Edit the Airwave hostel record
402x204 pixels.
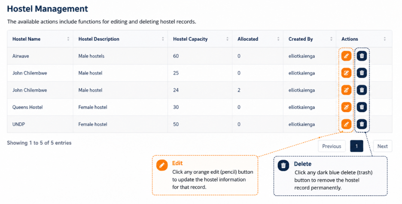point(346,56)
